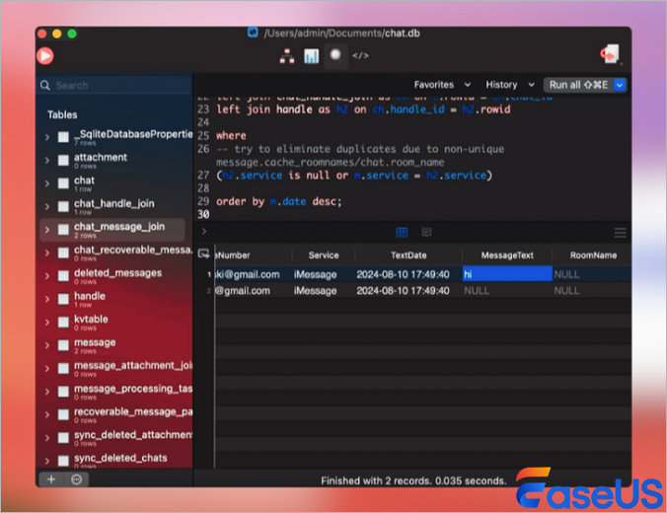Switch results to grid table view
This screenshot has width=667, height=513.
point(402,233)
